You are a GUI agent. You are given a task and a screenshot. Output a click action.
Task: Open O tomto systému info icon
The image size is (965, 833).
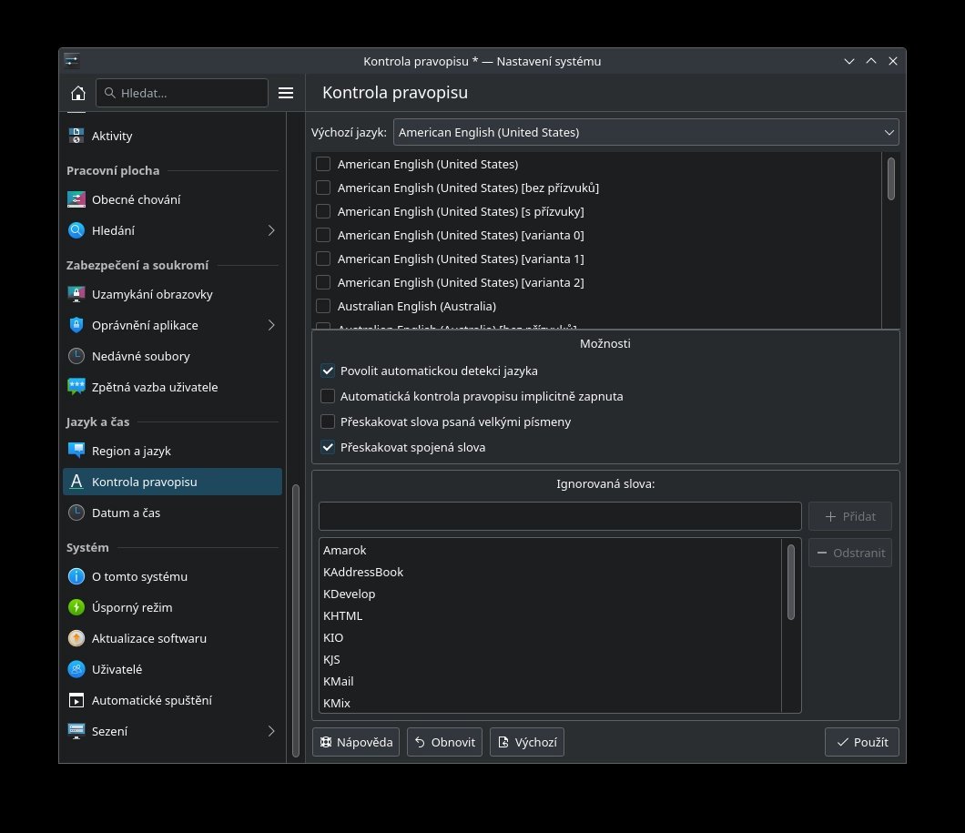coord(76,576)
